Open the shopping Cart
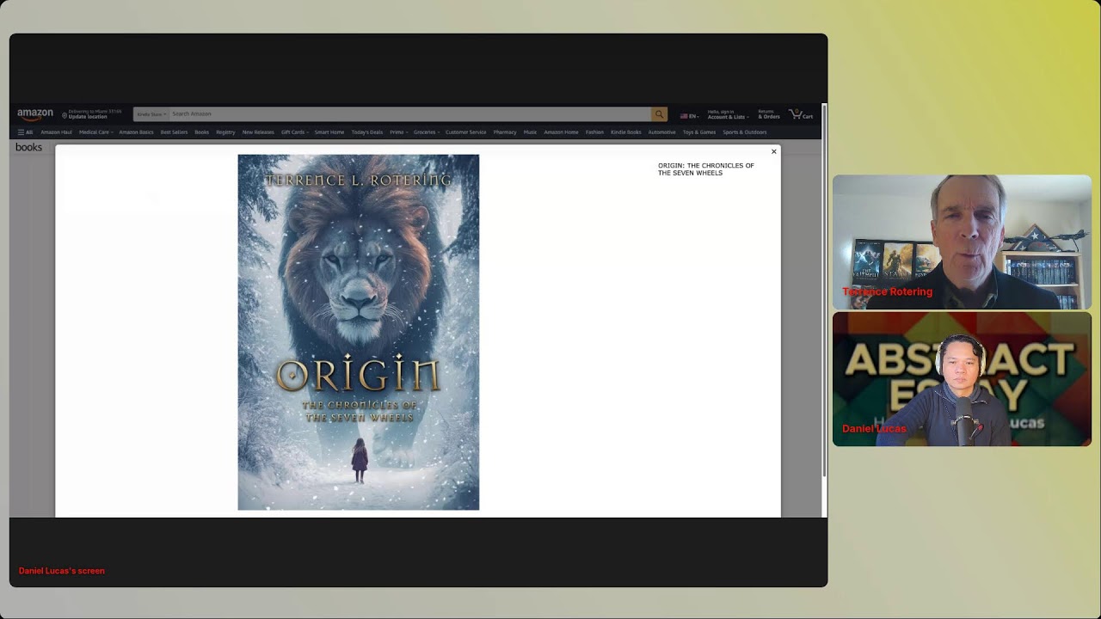 coord(801,114)
